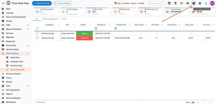216x104 pixels.
Task: Click the red Clock Out status cell
Action: [x=85, y=38]
